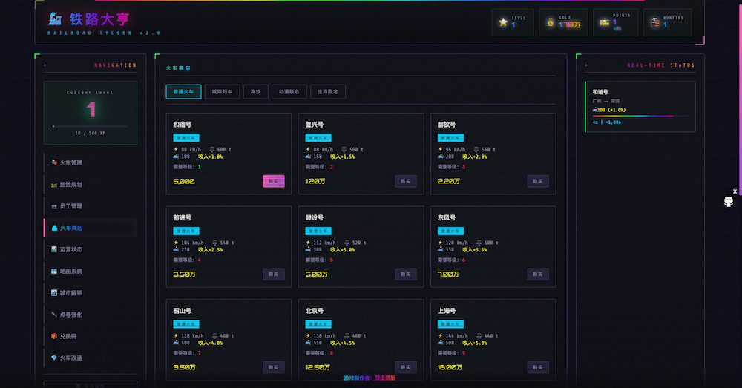The image size is (742, 388).
Task: Buy the 和谐号 train for 5,000
Action: click(273, 181)
